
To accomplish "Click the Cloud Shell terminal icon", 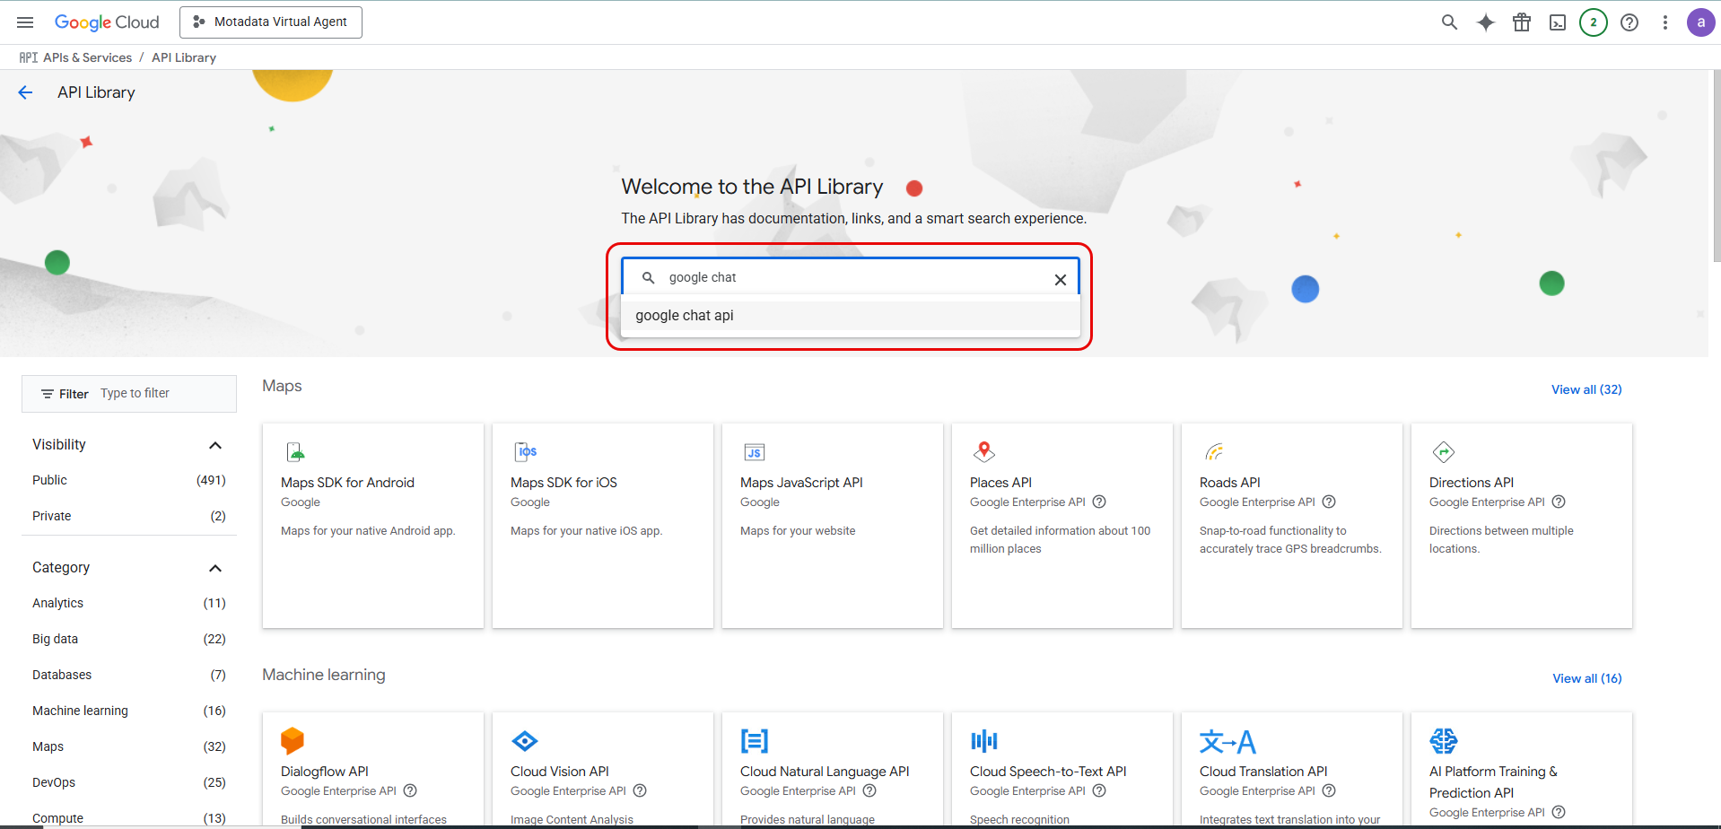I will (1558, 22).
